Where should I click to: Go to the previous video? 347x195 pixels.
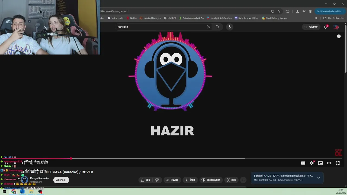coord(7,163)
